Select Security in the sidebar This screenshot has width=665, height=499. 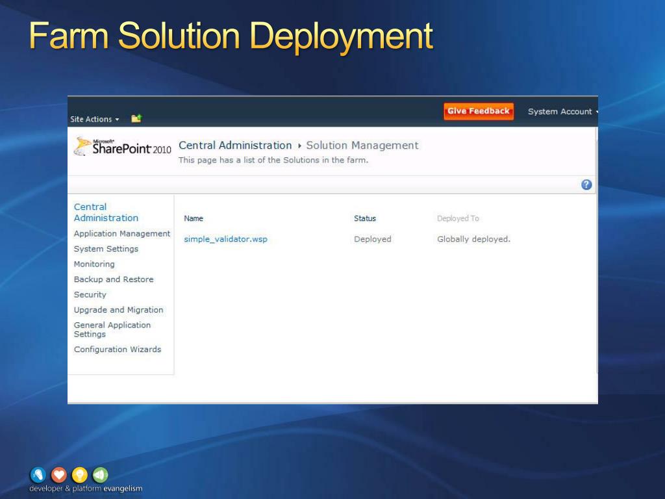[90, 294]
